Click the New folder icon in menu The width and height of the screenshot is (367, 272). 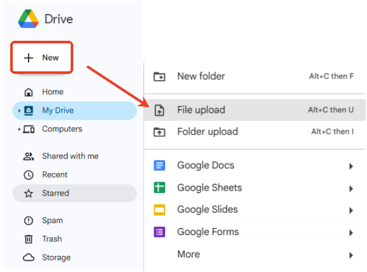pos(159,76)
